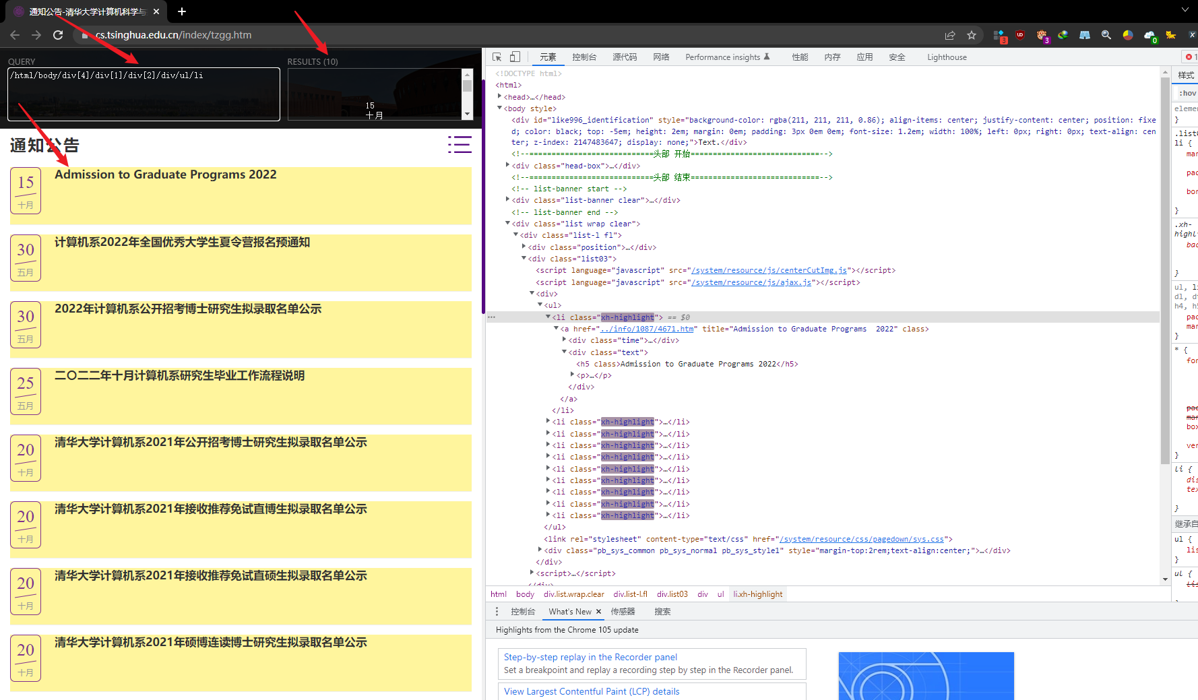
Task: Open the Lighthouse tab
Action: point(947,57)
